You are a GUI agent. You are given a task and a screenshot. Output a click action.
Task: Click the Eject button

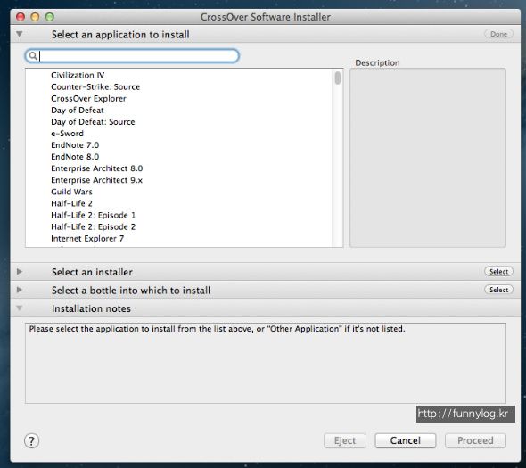pyautogui.click(x=345, y=440)
